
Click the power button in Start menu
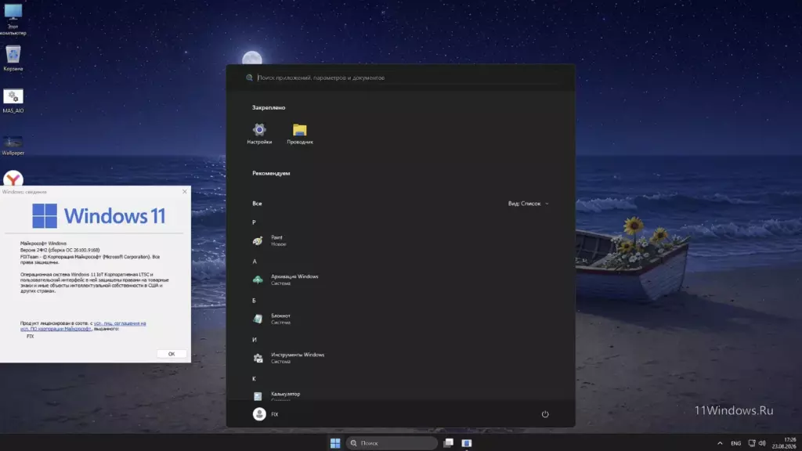click(545, 414)
